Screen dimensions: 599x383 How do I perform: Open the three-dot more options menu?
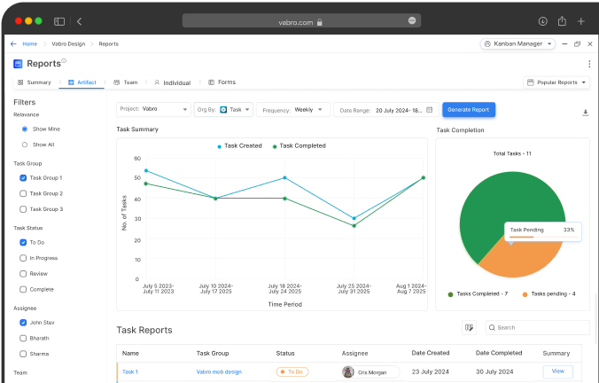point(589,64)
